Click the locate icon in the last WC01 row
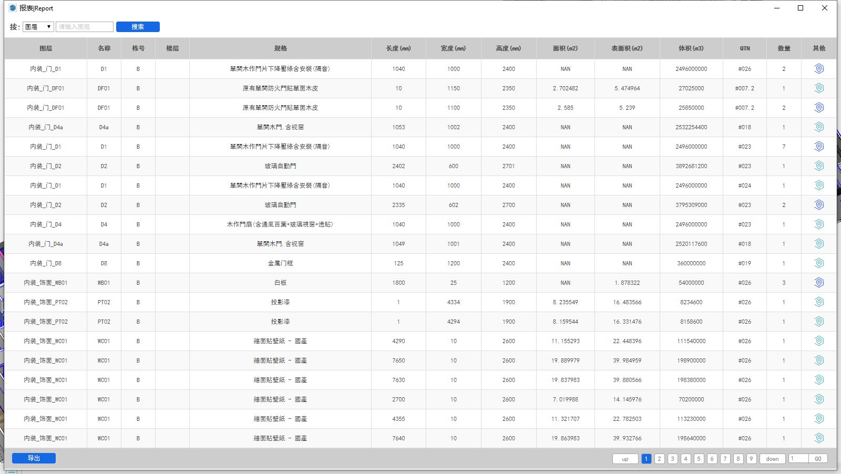The image size is (841, 474). click(x=818, y=438)
